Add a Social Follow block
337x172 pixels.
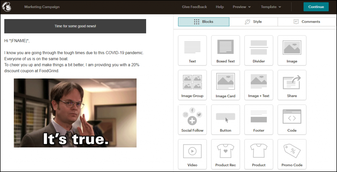192,120
